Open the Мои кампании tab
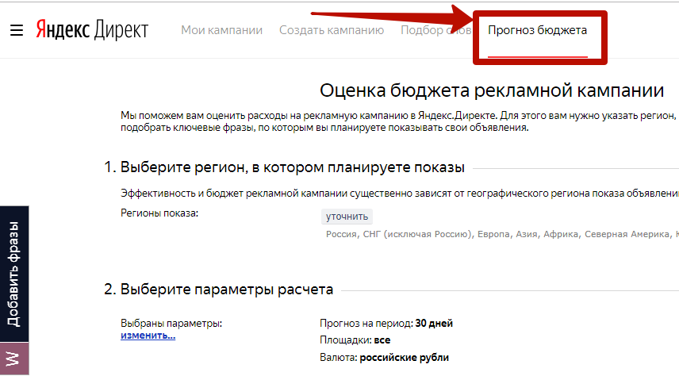Viewport: 679px width, 376px height. pos(222,30)
